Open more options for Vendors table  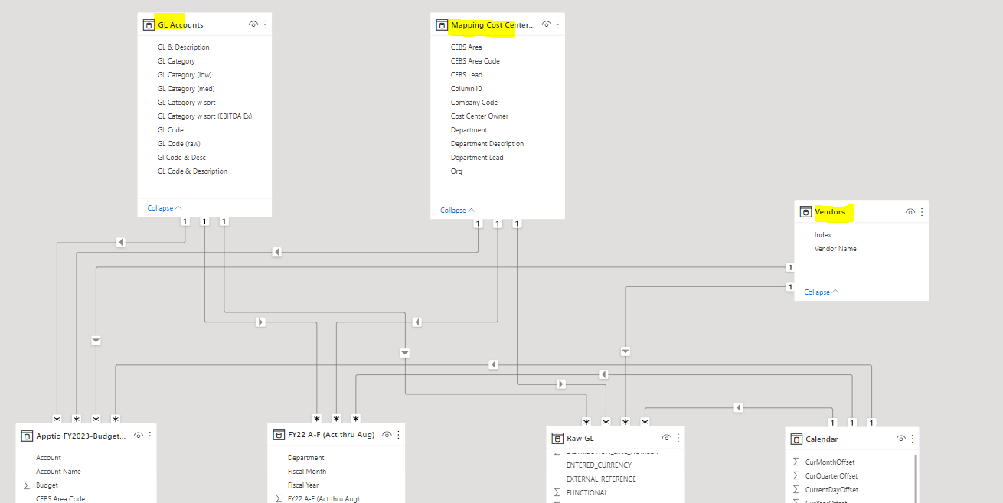[x=922, y=212]
